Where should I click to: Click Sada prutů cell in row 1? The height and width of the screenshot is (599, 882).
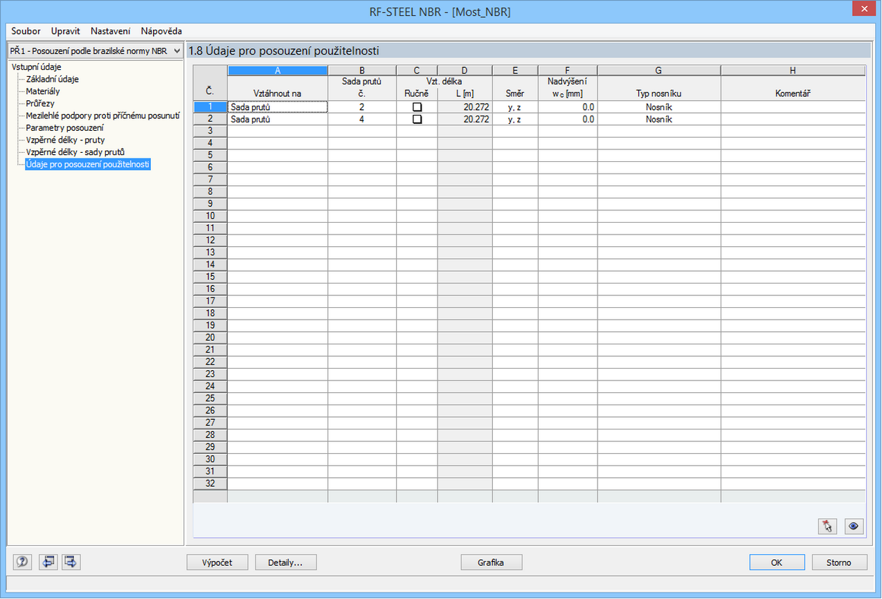(278, 107)
